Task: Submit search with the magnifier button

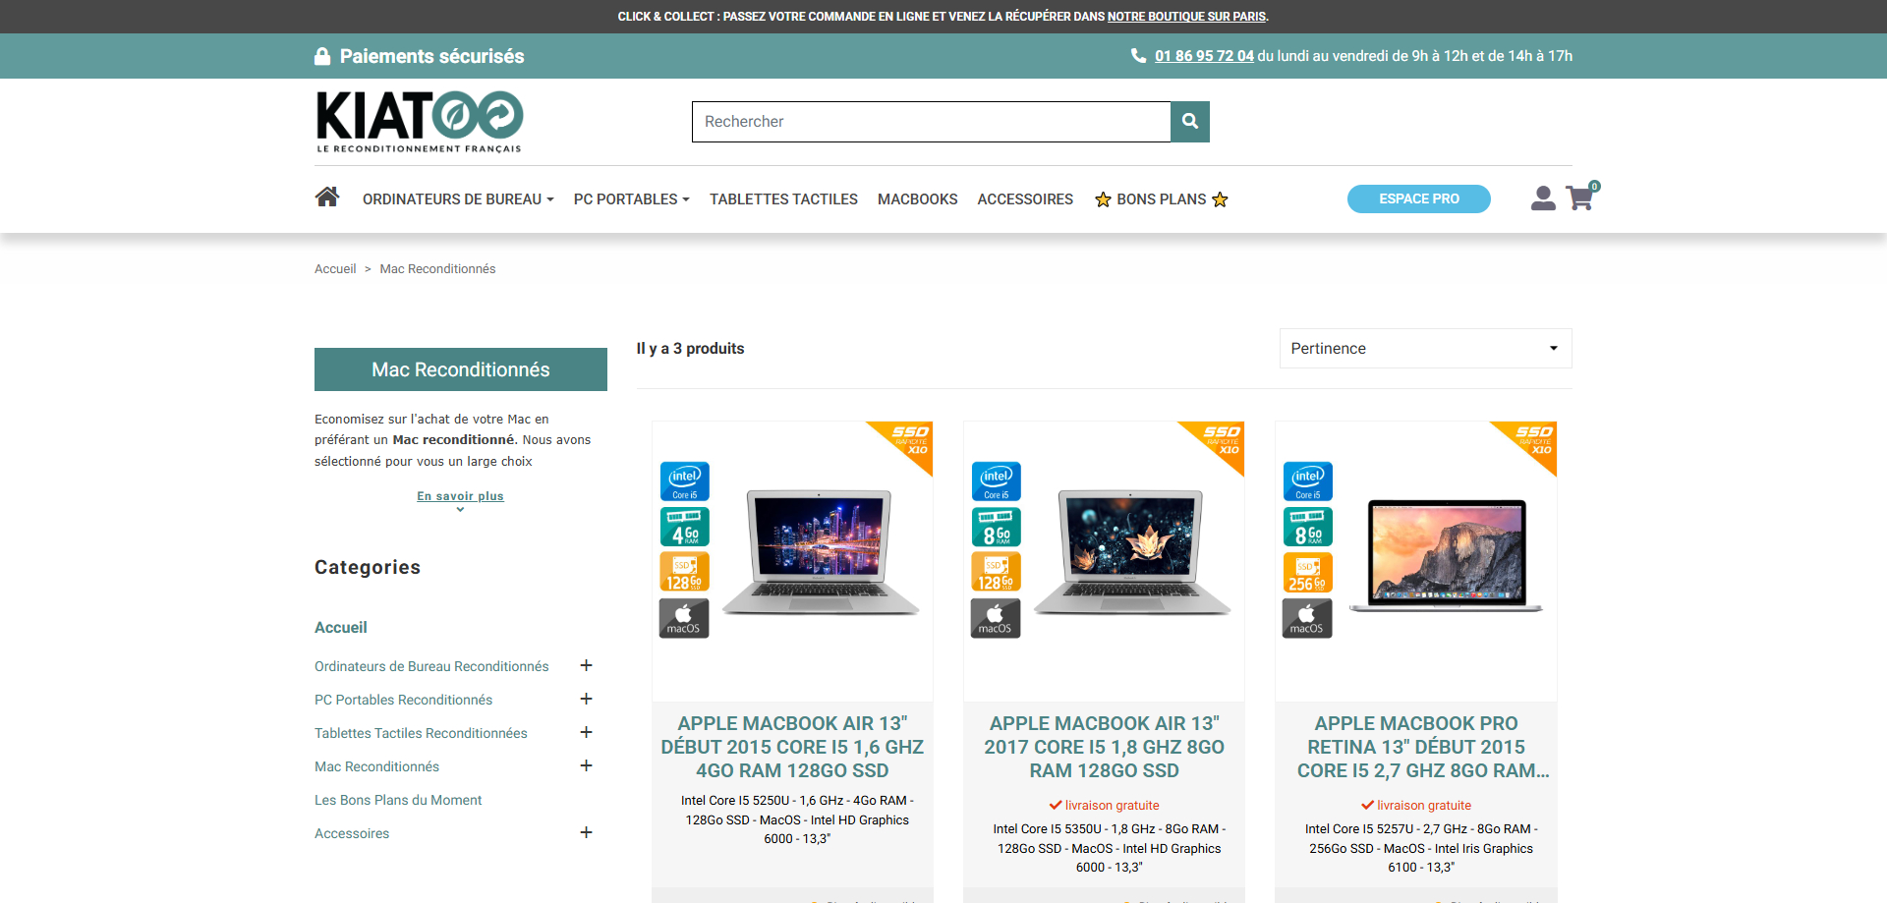Action: tap(1190, 122)
